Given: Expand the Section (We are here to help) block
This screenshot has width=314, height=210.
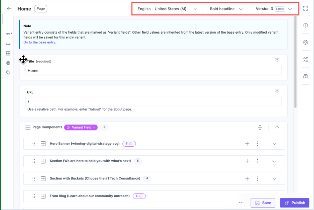Looking at the screenshot, I should coord(274,161).
